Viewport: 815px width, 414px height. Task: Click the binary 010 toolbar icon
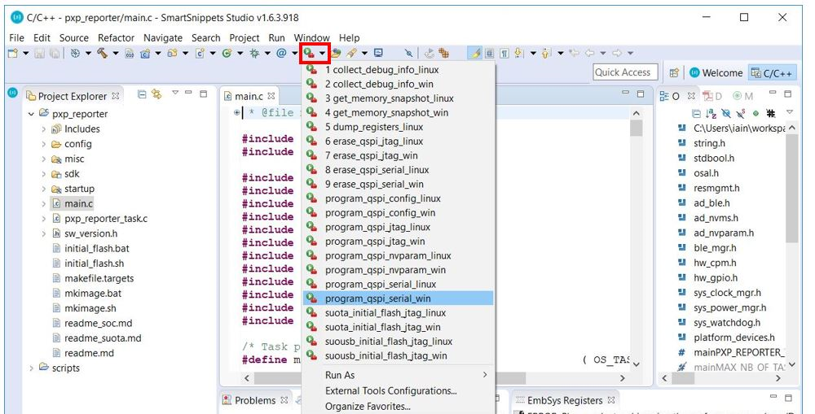click(130, 53)
